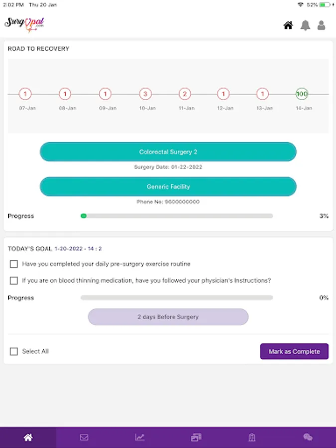Open the envelope messages tab
Viewport: 336px width, 448px height.
pyautogui.click(x=84, y=438)
